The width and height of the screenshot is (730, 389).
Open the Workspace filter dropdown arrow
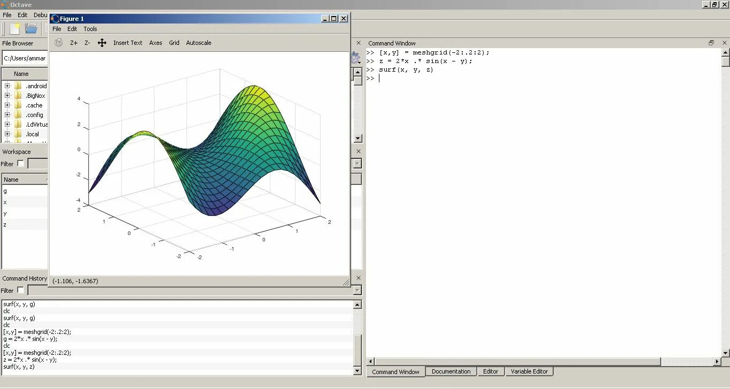(358, 164)
